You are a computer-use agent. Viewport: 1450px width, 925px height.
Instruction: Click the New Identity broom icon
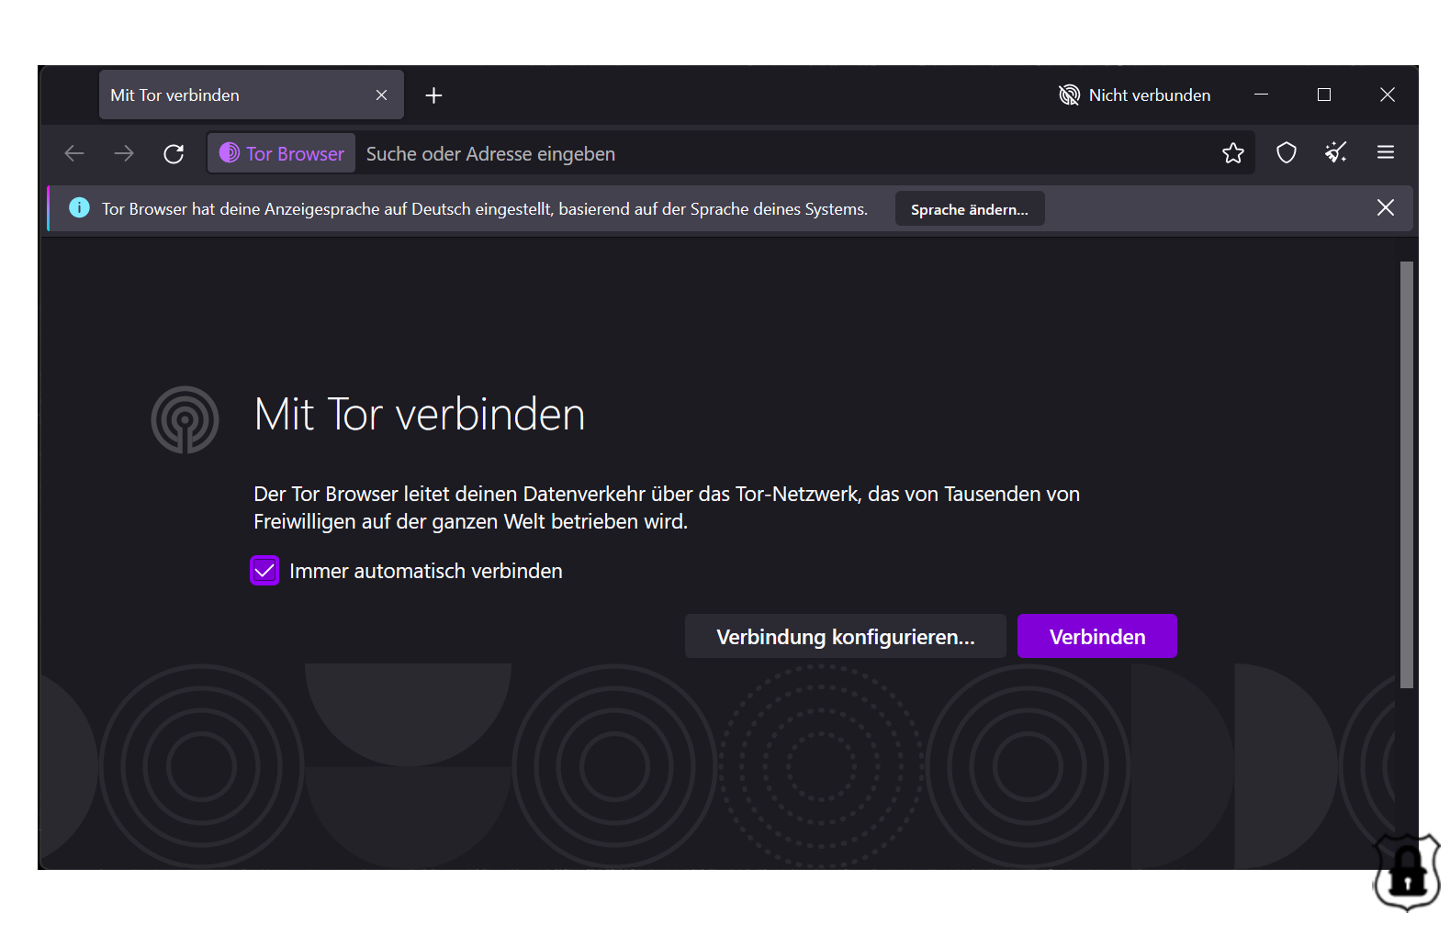click(x=1336, y=152)
